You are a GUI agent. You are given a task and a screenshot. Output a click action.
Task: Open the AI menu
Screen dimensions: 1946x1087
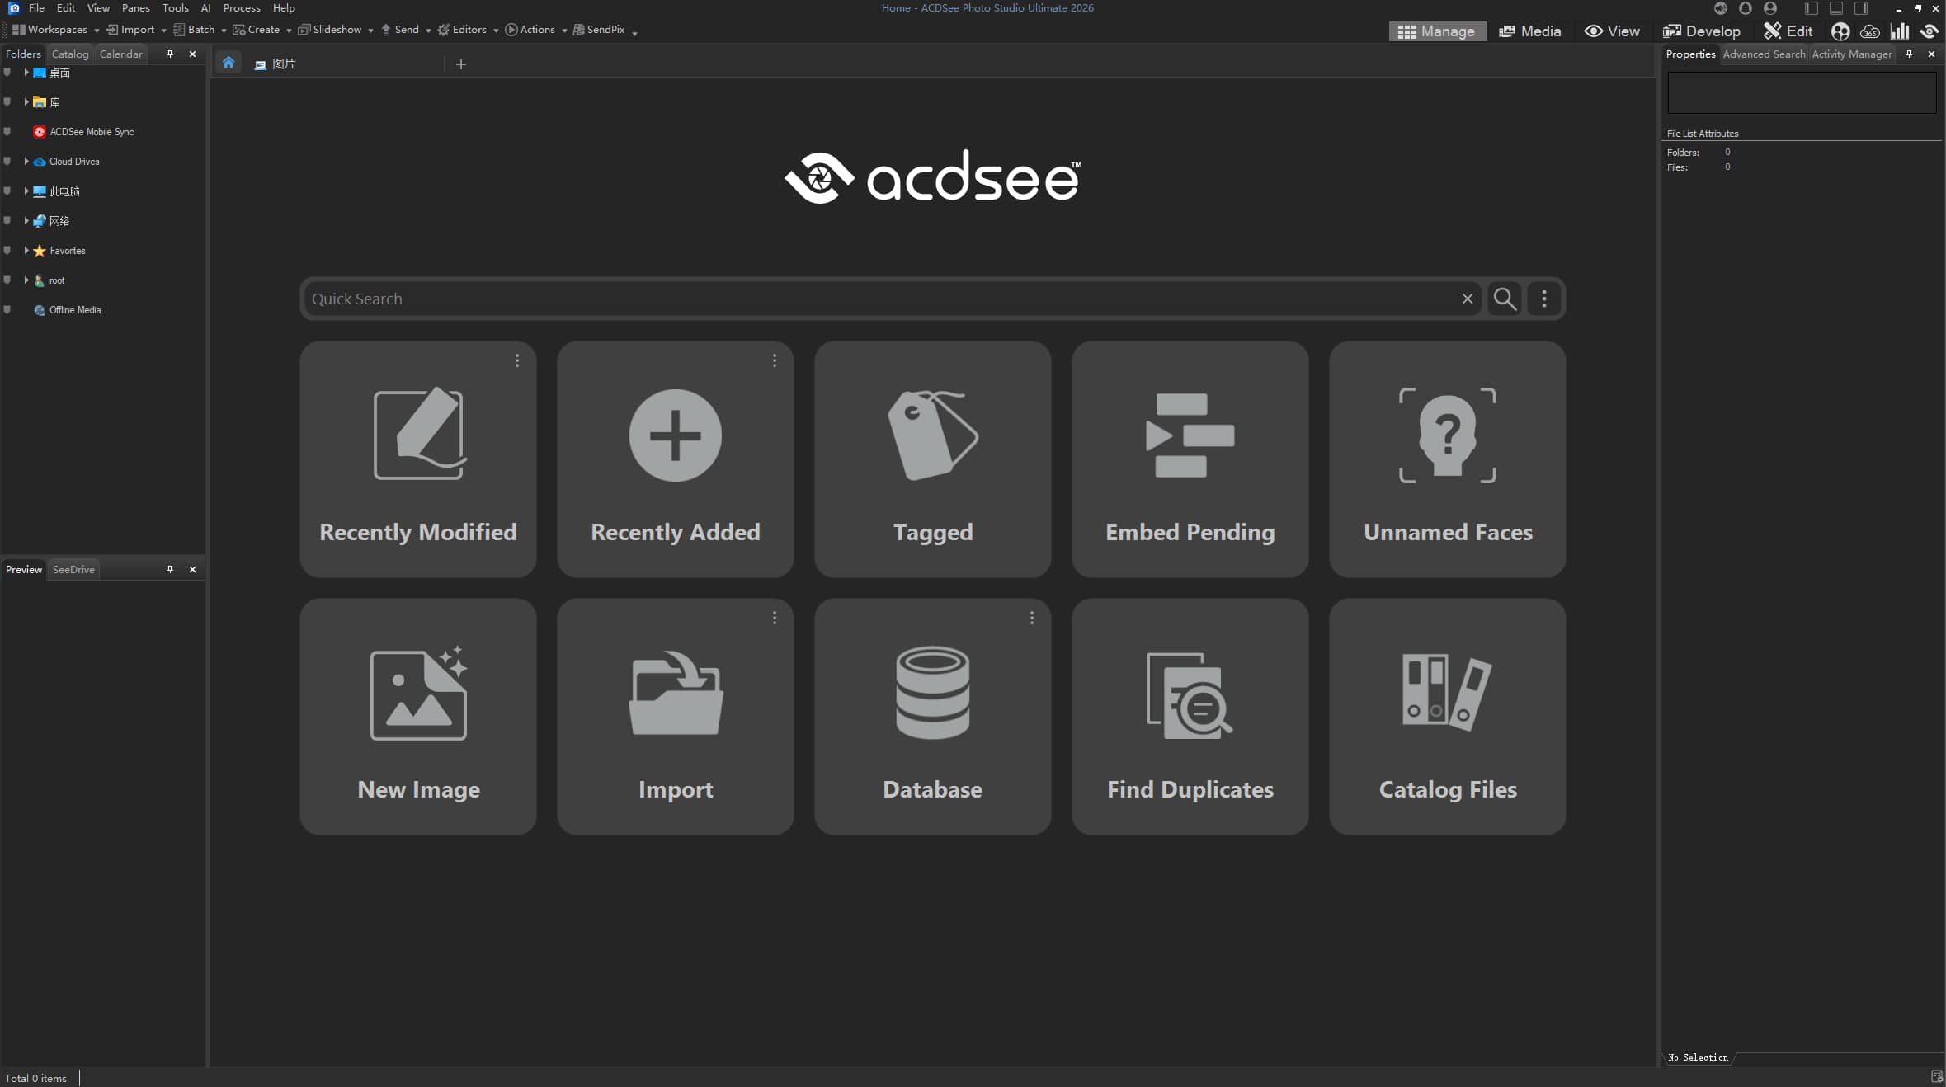(206, 8)
